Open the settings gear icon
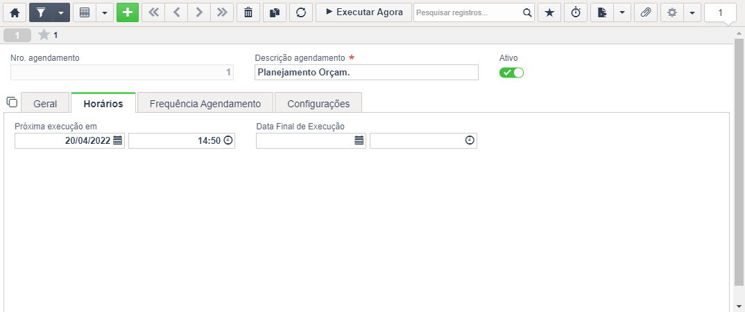This screenshot has width=745, height=312. point(672,13)
